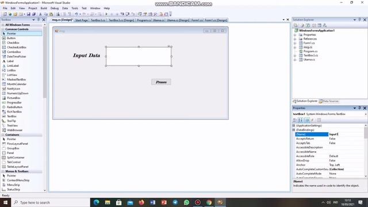Switch to the Data Sources tab
This screenshot has width=368, height=207.
point(329,101)
